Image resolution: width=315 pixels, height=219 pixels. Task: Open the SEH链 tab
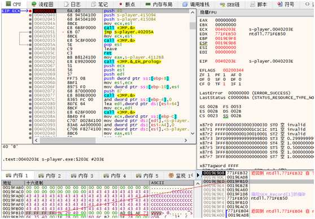click(230, 4)
